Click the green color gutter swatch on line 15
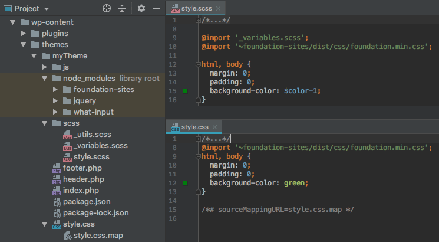The width and height of the screenshot is (439, 242). [185, 91]
